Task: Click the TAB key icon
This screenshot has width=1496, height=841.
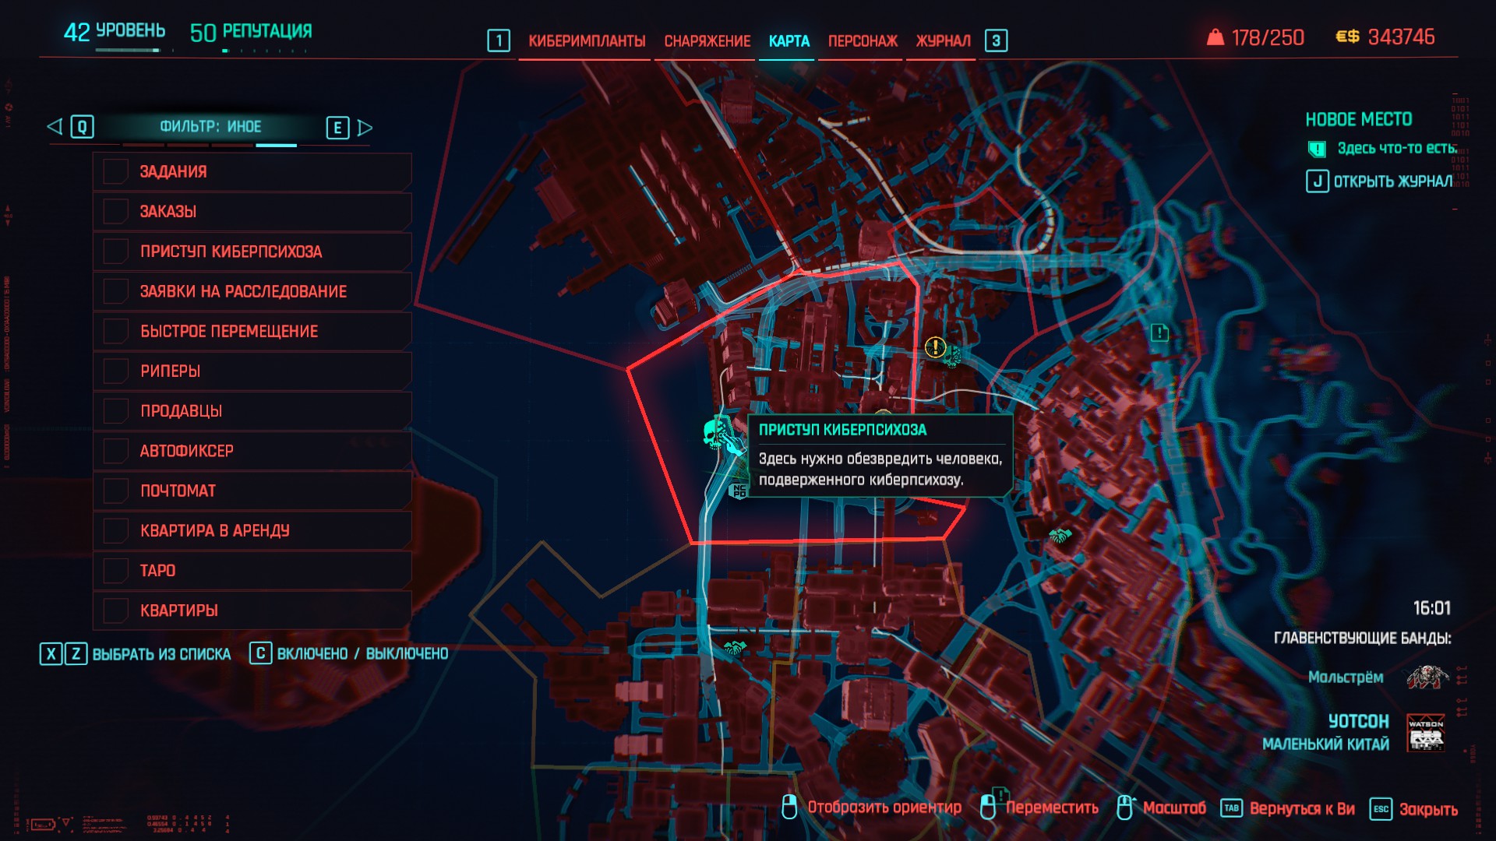Action: point(1231,808)
